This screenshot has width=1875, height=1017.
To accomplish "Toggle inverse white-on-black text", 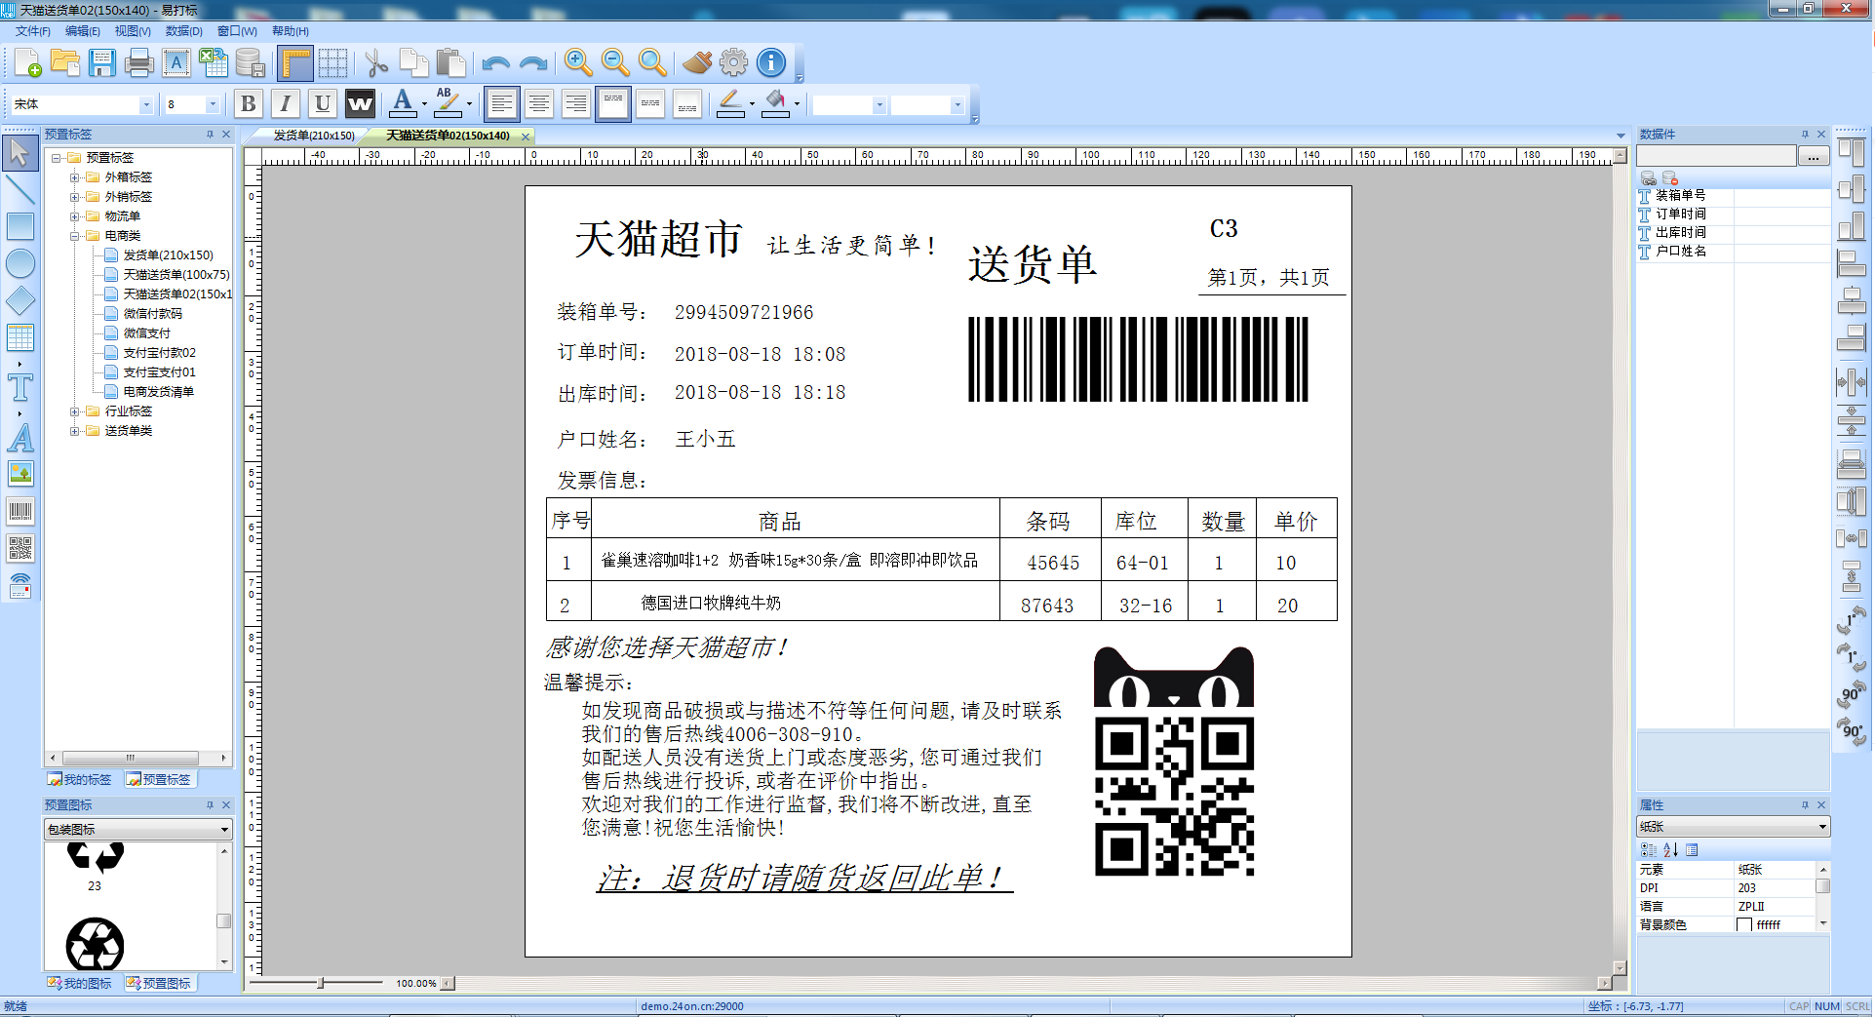I will click(360, 103).
